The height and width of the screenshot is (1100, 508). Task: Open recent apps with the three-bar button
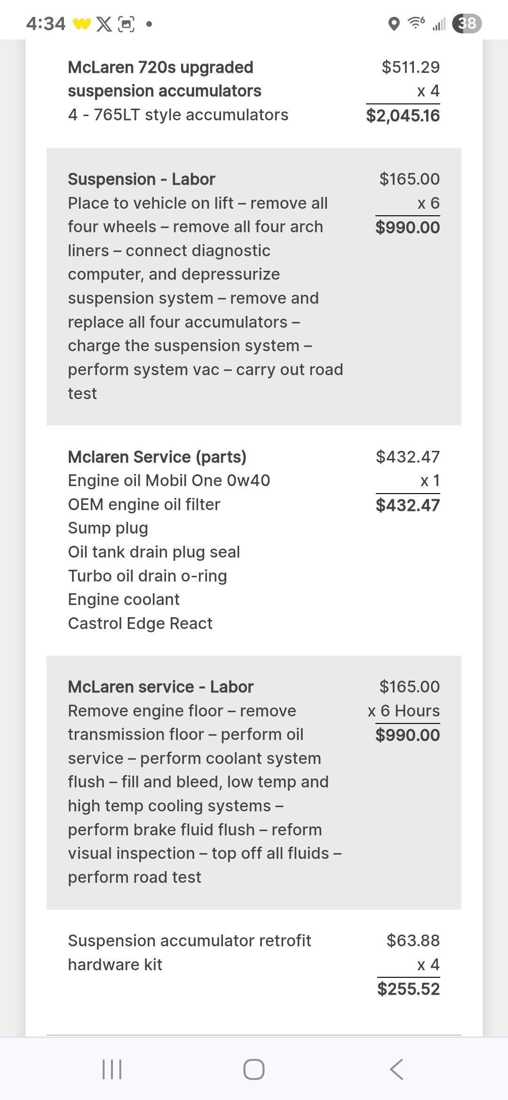pyautogui.click(x=112, y=1069)
